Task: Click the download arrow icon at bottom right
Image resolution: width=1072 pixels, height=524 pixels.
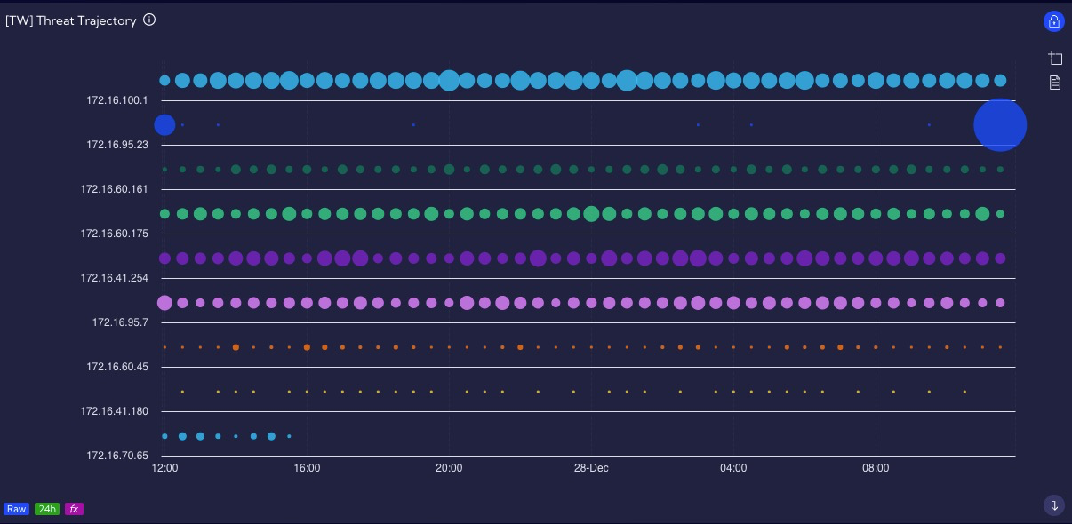Action: pyautogui.click(x=1053, y=505)
